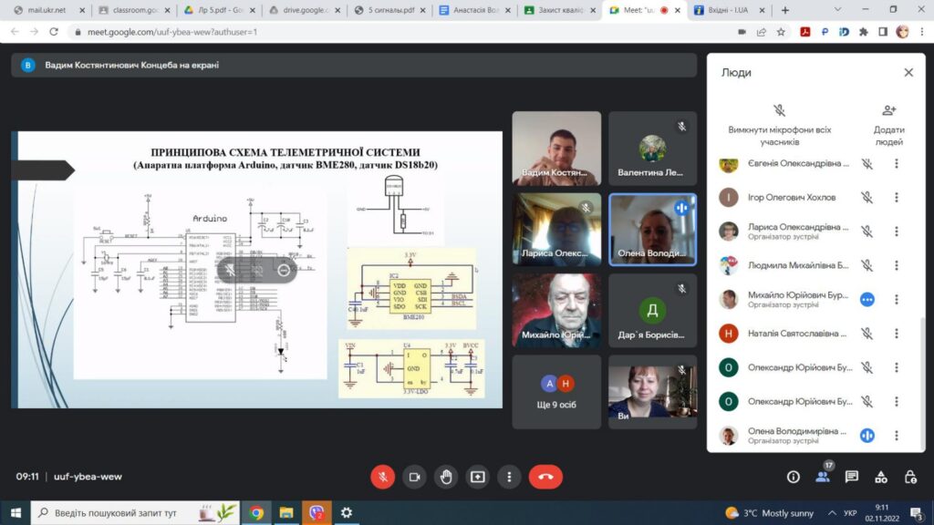The height and width of the screenshot is (525, 934).
Task: Open Windows Start menu
Action: pos(15,512)
